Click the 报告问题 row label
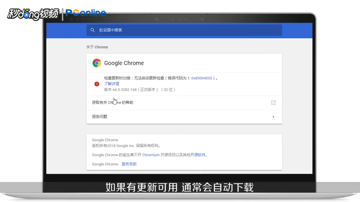 click(x=100, y=117)
